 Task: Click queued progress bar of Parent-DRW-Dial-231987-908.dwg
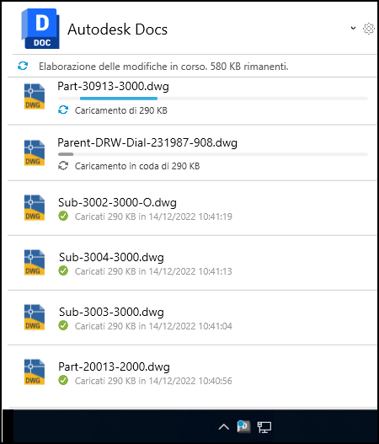pyautogui.click(x=213, y=154)
